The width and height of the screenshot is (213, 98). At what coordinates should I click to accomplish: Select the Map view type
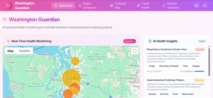click(x=11, y=51)
